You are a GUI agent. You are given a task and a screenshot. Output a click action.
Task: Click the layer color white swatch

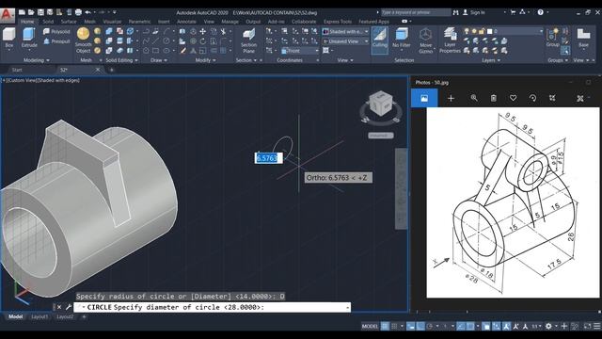point(490,31)
